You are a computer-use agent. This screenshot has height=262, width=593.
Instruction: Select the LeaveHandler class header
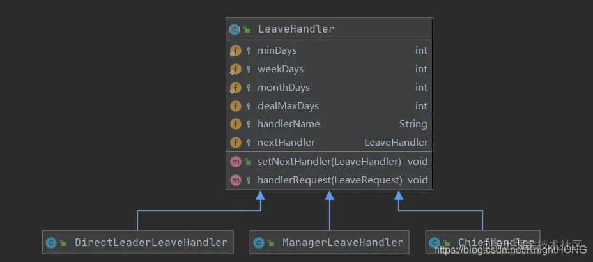click(329, 29)
